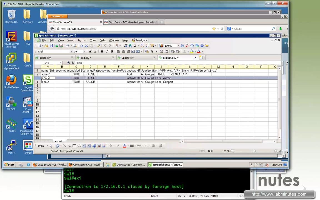
Task: Open the Arial font name dropdown
Action: pos(71,51)
